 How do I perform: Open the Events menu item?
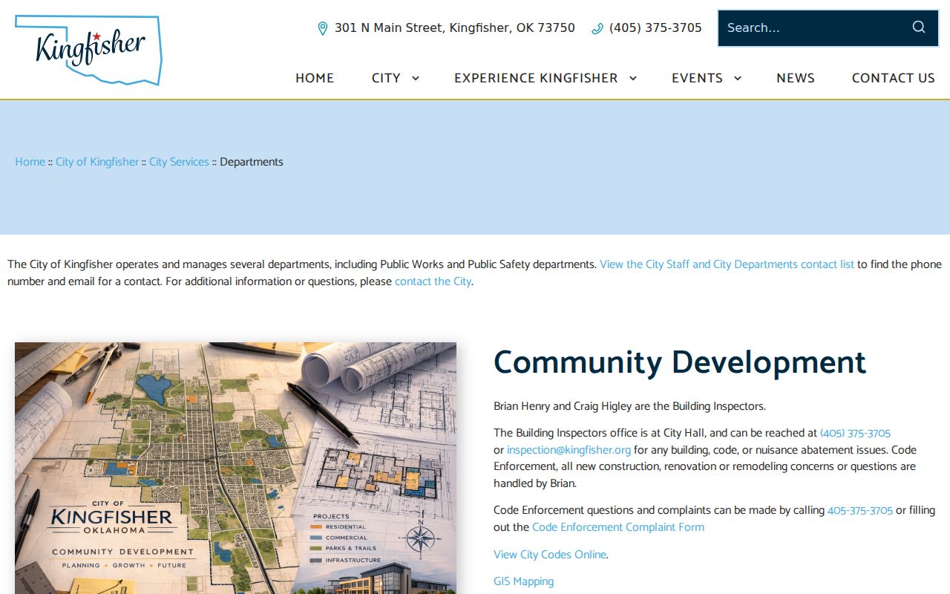click(697, 78)
